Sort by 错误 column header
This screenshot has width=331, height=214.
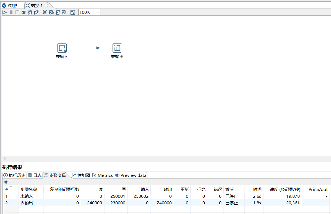click(215, 189)
